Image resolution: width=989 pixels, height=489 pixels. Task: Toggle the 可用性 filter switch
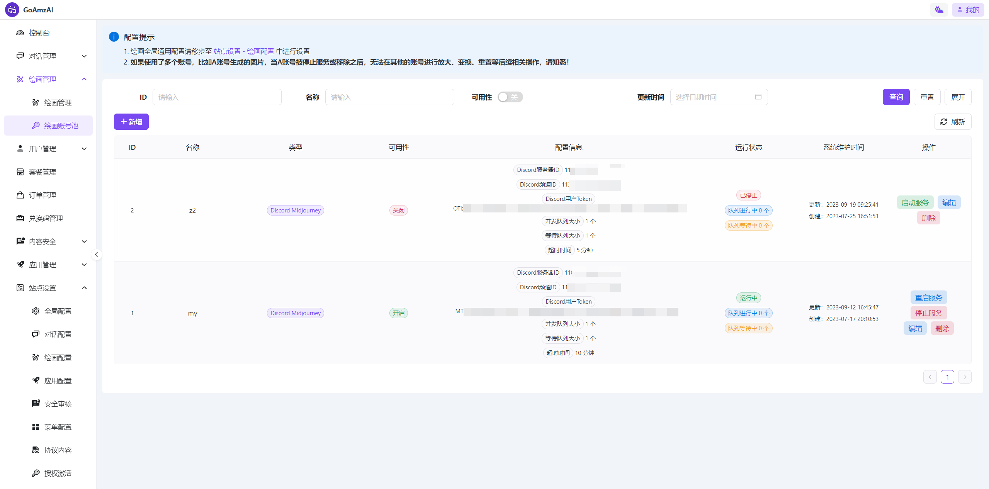tap(510, 97)
